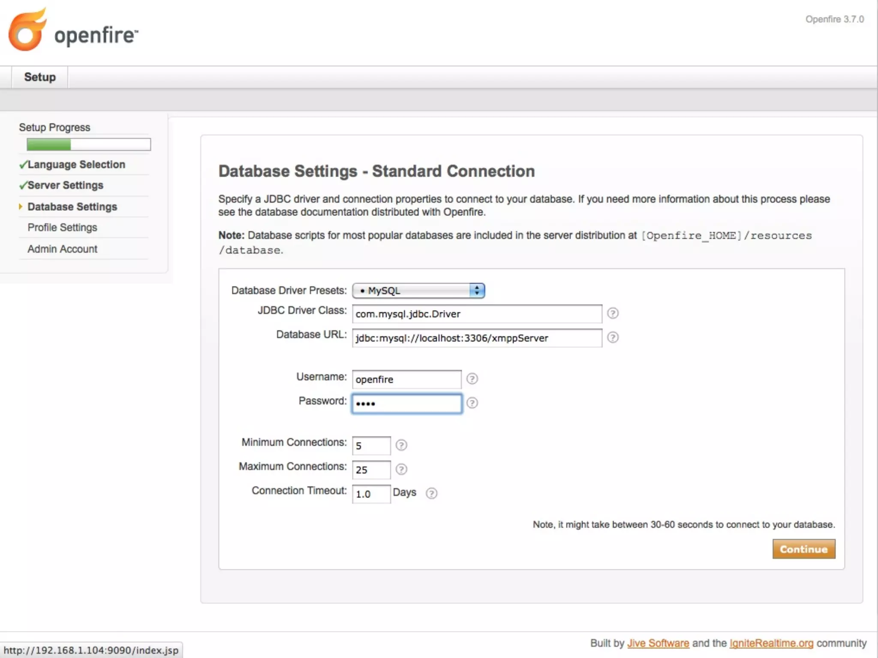Select Admin Account in sidebar

coord(62,249)
